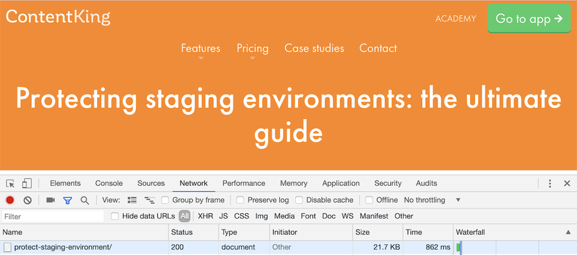Open the ACADEMY link
The height and width of the screenshot is (255, 577).
pyautogui.click(x=456, y=19)
